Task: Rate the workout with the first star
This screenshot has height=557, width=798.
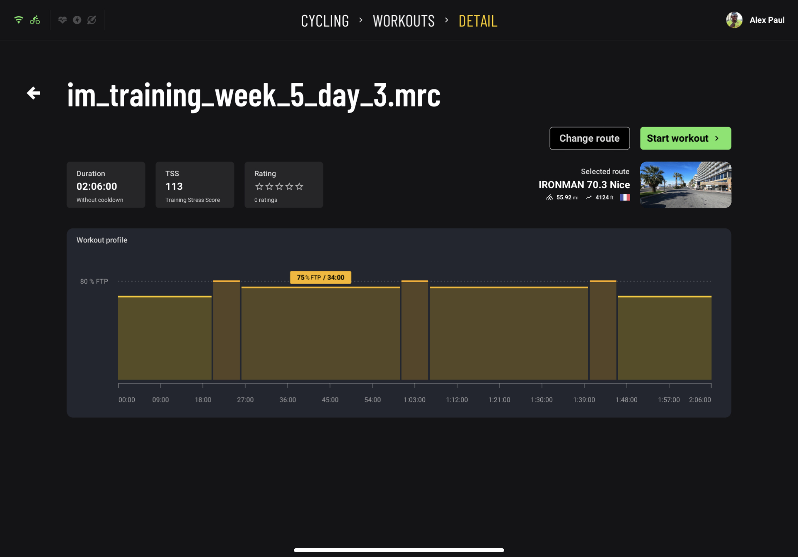Action: pyautogui.click(x=259, y=186)
